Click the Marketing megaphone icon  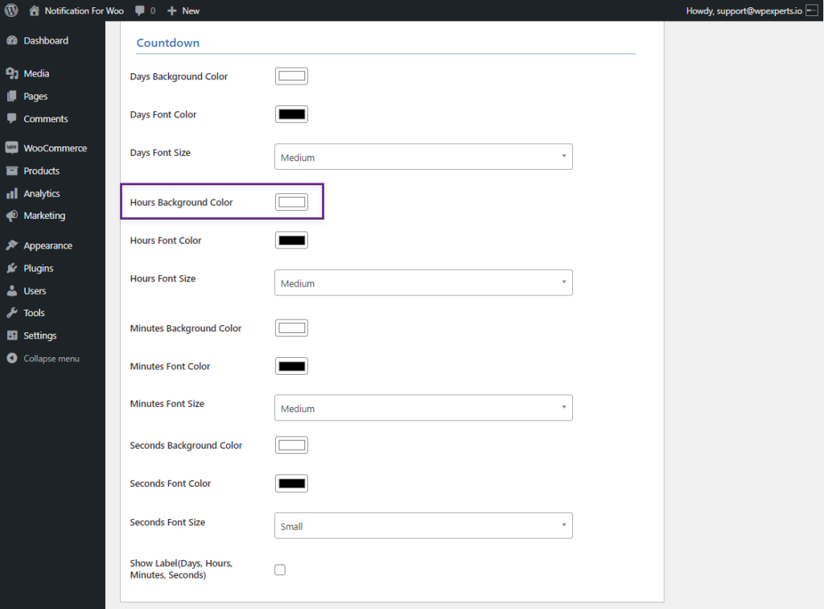pos(11,216)
